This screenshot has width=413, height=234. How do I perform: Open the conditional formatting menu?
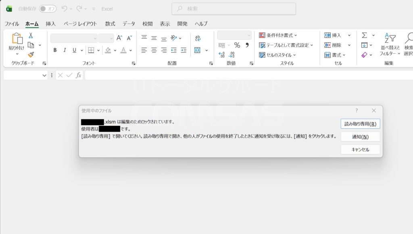[278, 36]
